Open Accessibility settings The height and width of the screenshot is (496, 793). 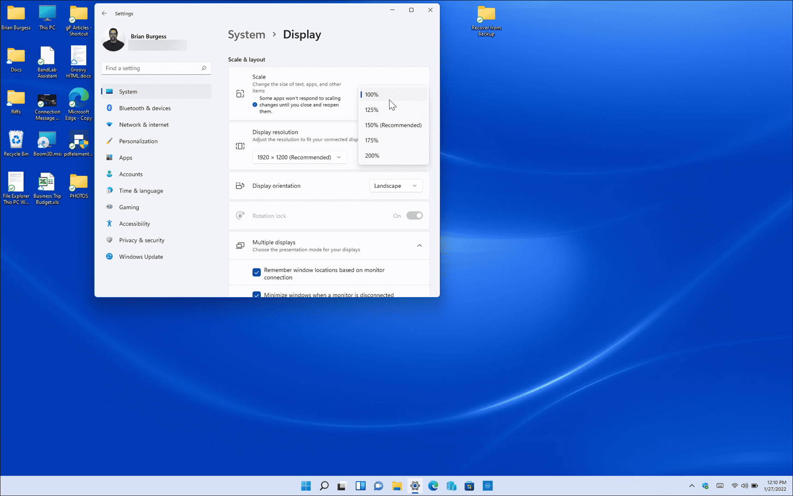point(134,223)
